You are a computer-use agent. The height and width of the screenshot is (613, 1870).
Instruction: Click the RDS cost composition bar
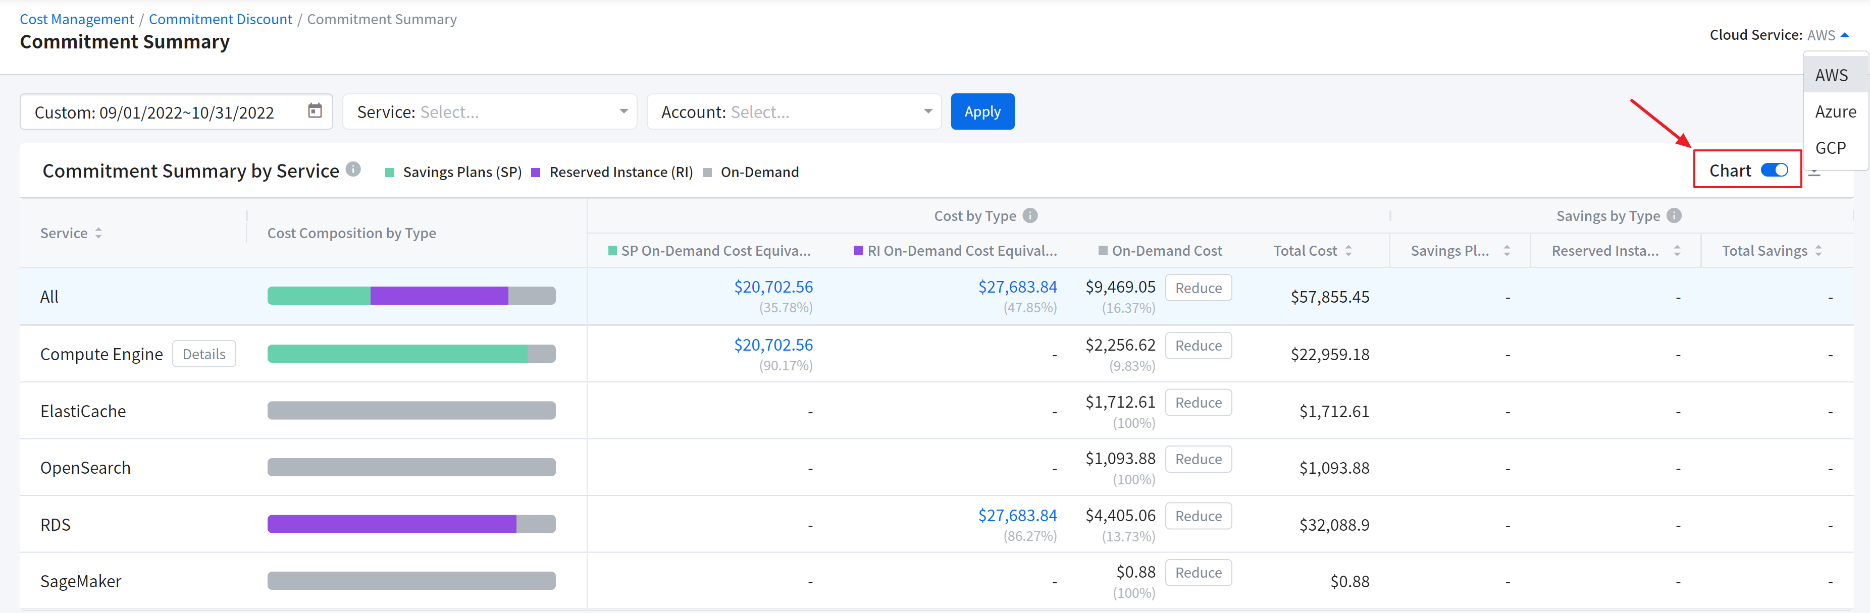(411, 524)
